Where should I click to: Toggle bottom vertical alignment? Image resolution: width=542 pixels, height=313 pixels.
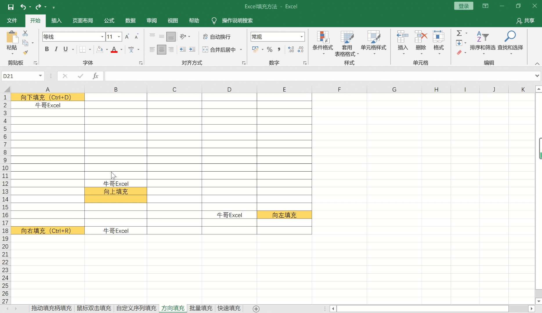[x=171, y=37]
